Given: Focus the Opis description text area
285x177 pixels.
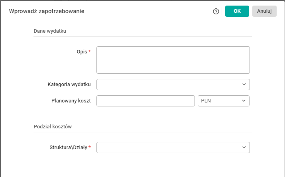Looking at the screenshot, I should pyautogui.click(x=173, y=60).
